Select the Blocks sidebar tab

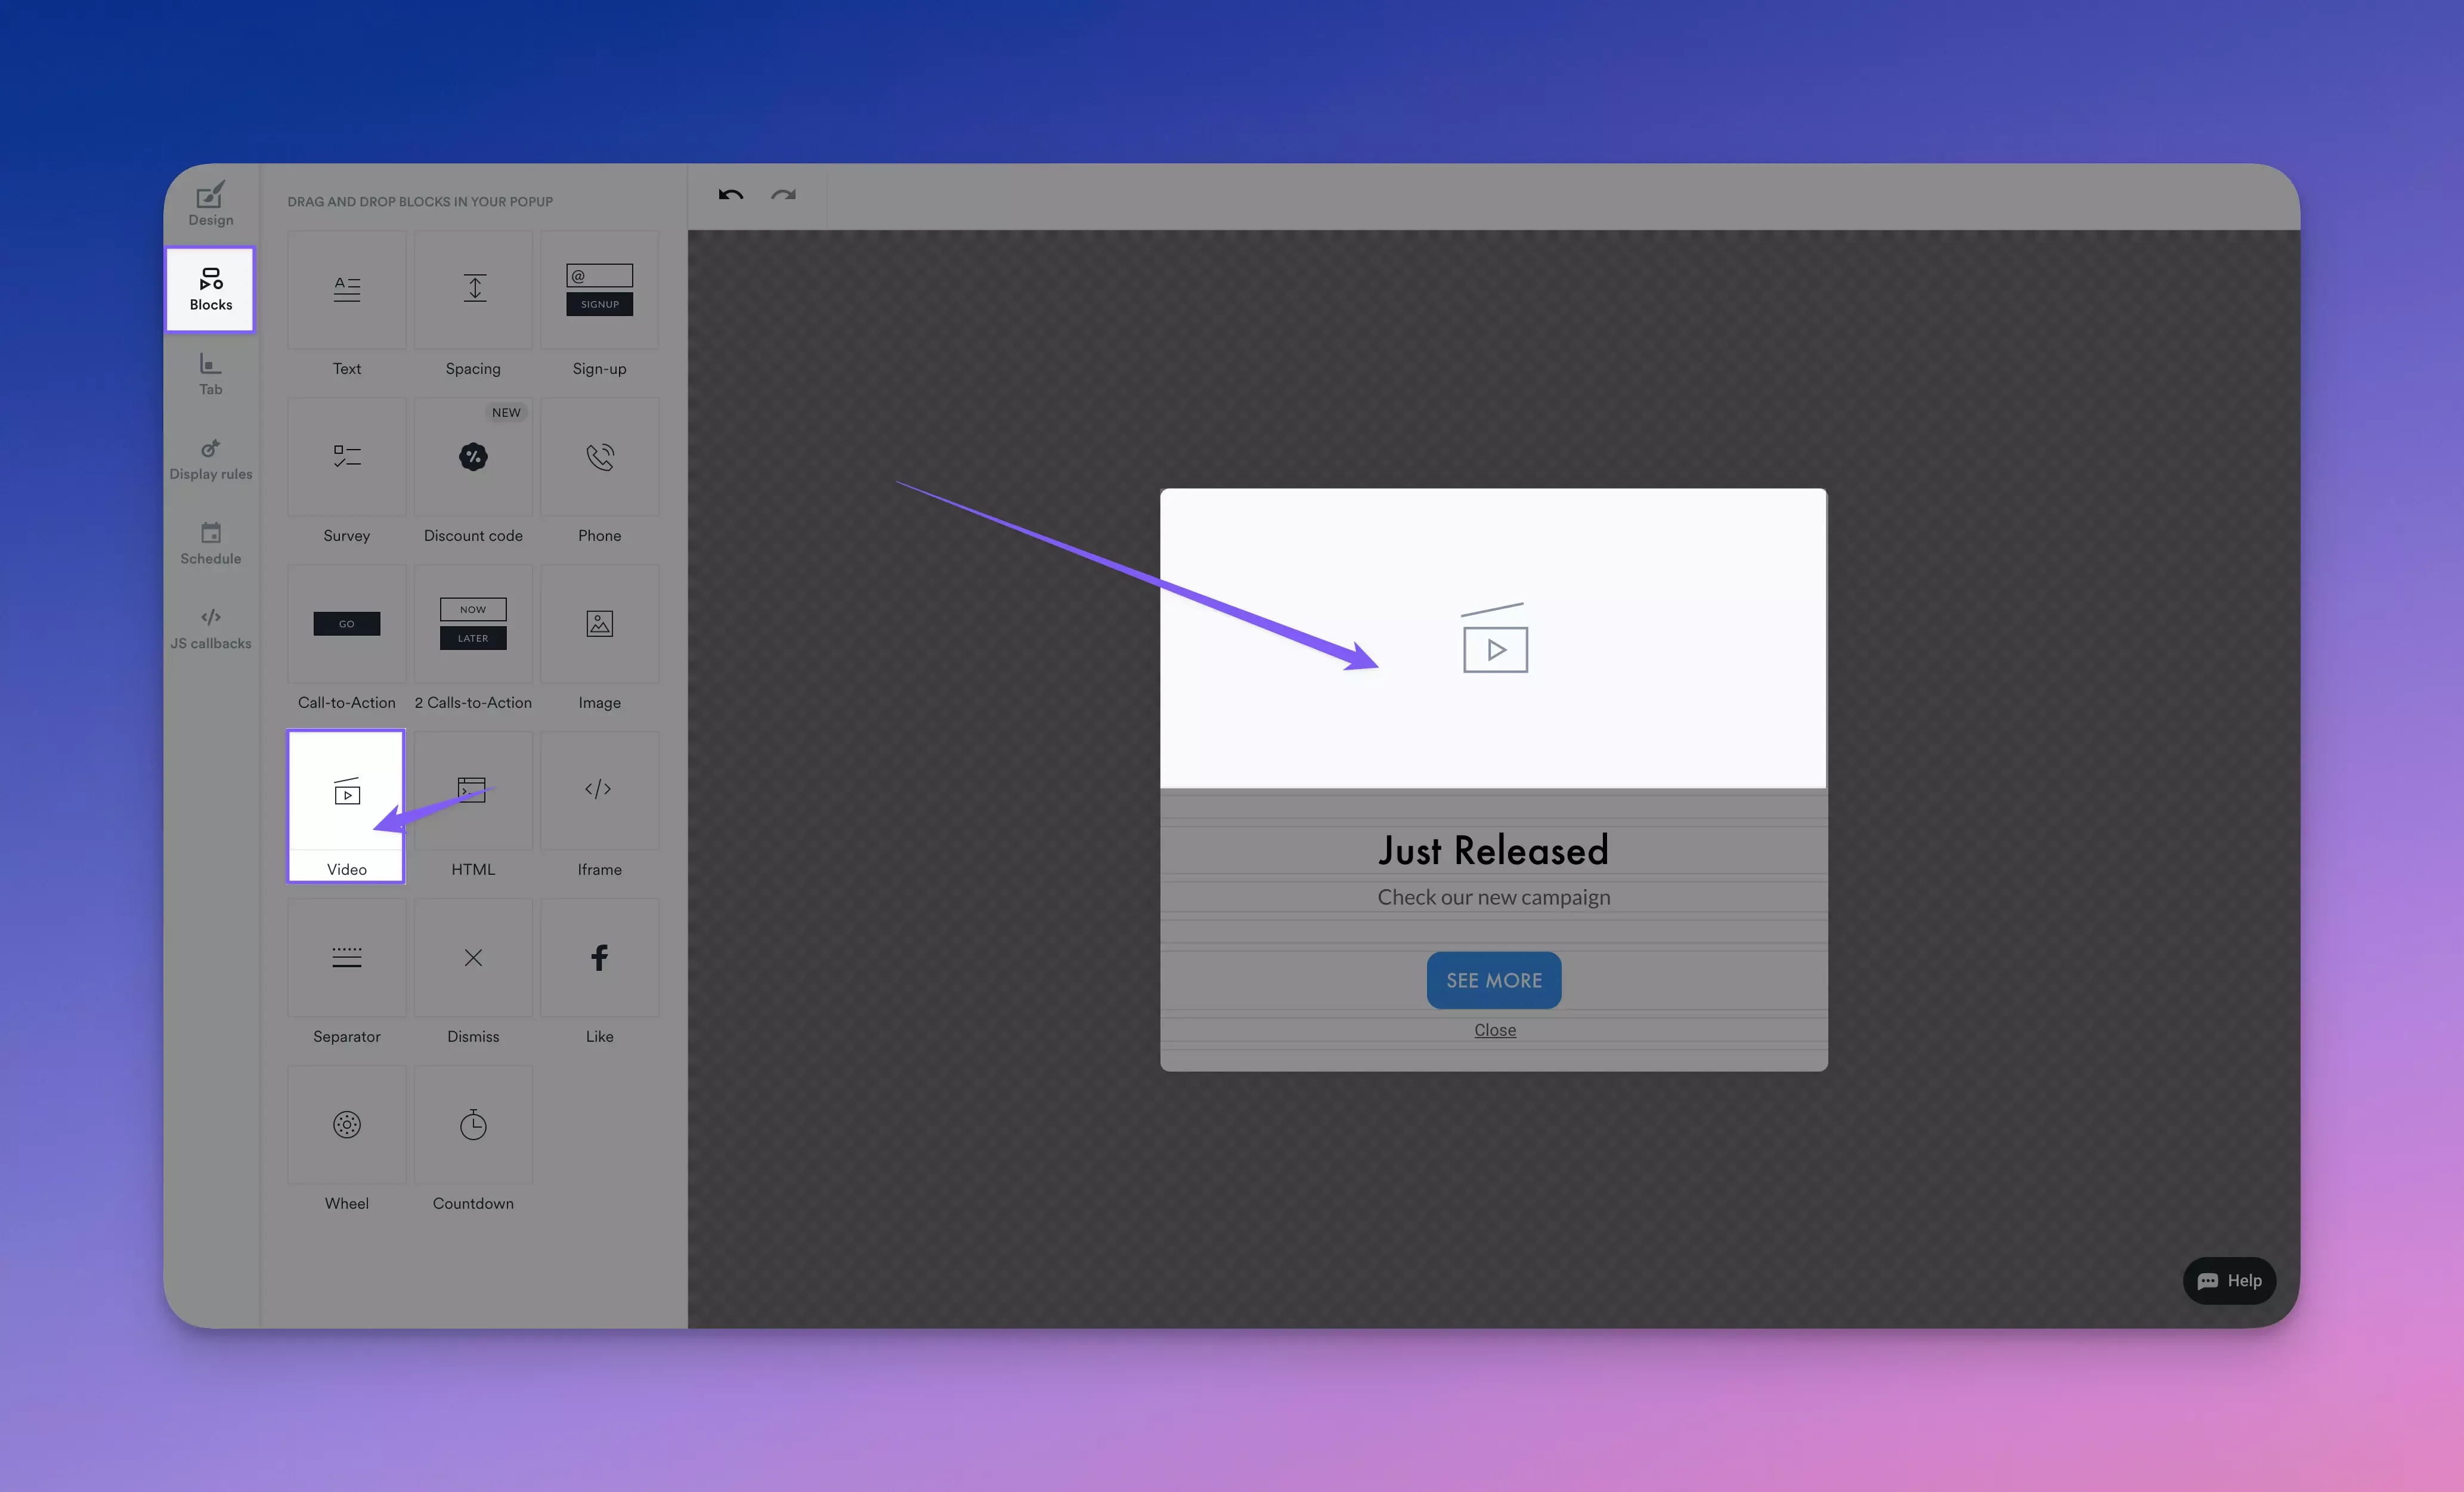click(x=210, y=289)
